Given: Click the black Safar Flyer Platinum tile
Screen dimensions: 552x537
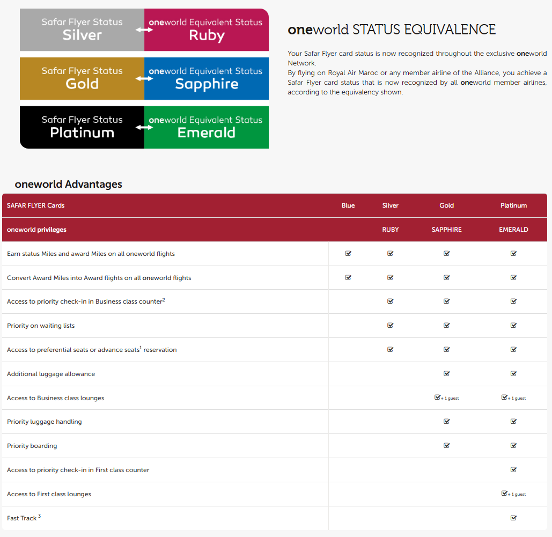Looking at the screenshot, I should [x=82, y=127].
